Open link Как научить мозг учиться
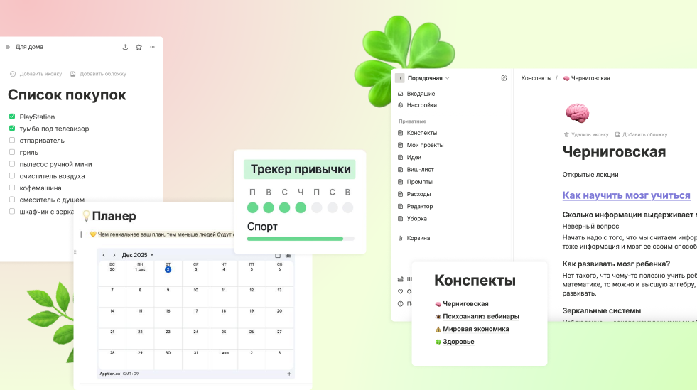 point(626,195)
